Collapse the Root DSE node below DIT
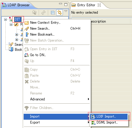The width and height of the screenshot is (132, 128). pyautogui.click(x=11, y=24)
